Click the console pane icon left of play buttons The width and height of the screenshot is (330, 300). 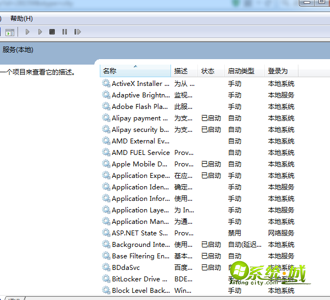(x=9, y=32)
